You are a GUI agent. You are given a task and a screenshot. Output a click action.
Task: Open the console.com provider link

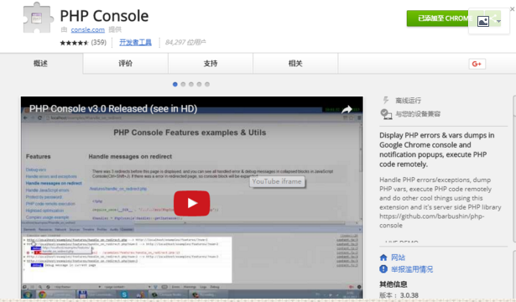pos(88,29)
